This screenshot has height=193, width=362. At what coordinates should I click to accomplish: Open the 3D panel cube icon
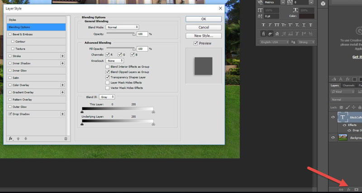323,4
